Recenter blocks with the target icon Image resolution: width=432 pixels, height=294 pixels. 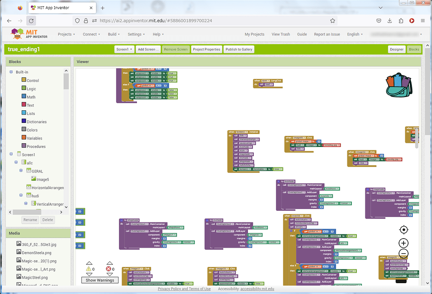click(403, 229)
